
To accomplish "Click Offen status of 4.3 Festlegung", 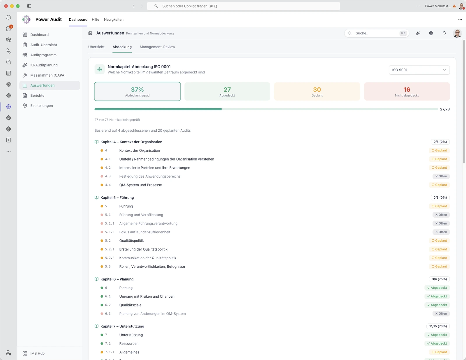I will pyautogui.click(x=441, y=176).
